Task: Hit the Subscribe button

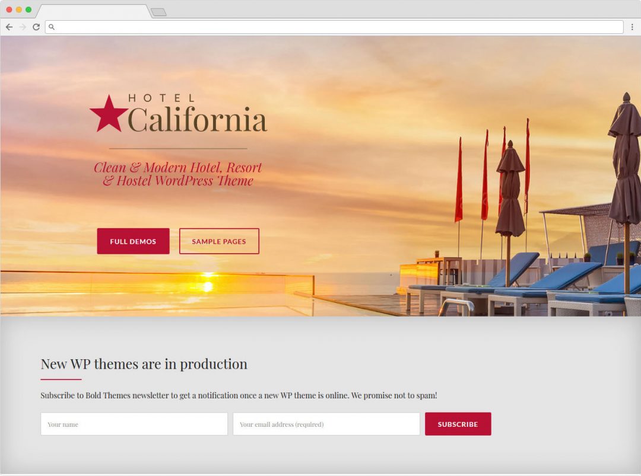Action: click(x=458, y=424)
